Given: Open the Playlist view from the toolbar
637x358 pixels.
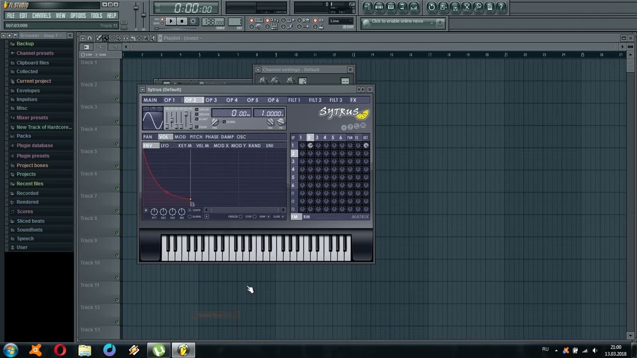Looking at the screenshot, I should [367, 7].
